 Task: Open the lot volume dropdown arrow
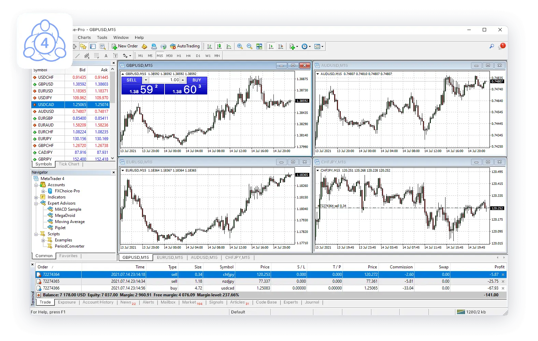click(146, 80)
